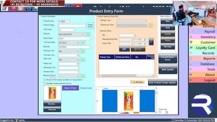Increase the Image Limit stepper
This screenshot has width=217, height=122.
pos(166,111)
